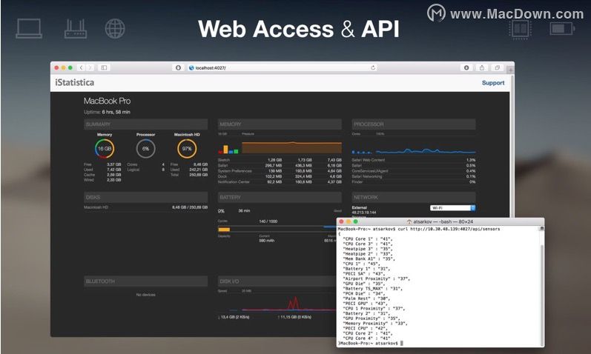Click the Uptime 6 hrs, 58 min text
The height and width of the screenshot is (354, 591).
click(x=107, y=113)
